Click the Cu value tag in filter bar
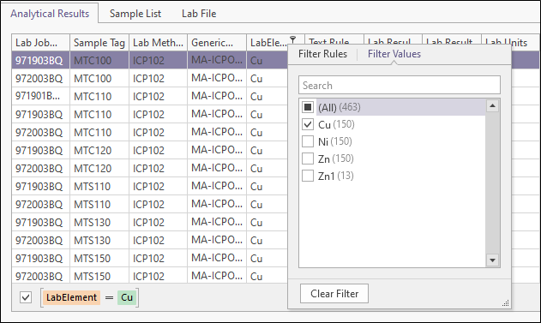The width and height of the screenshot is (541, 323). pyautogui.click(x=127, y=297)
